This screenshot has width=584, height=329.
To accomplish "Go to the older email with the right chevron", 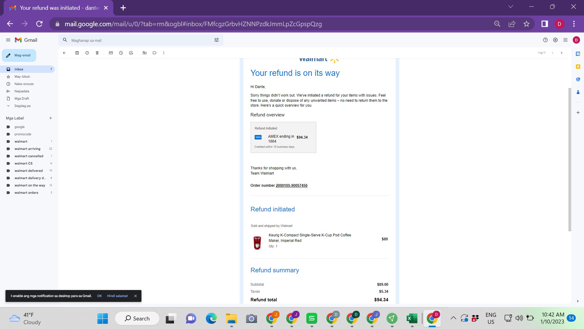I will (x=561, y=53).
